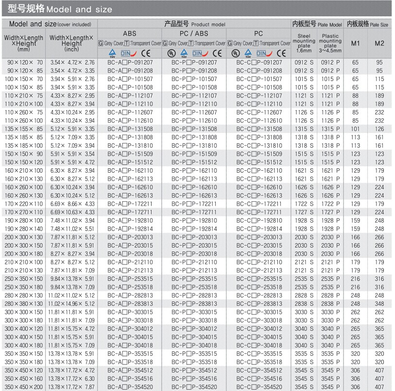Select the '170×270×110' mm size cell

pos(24,212)
